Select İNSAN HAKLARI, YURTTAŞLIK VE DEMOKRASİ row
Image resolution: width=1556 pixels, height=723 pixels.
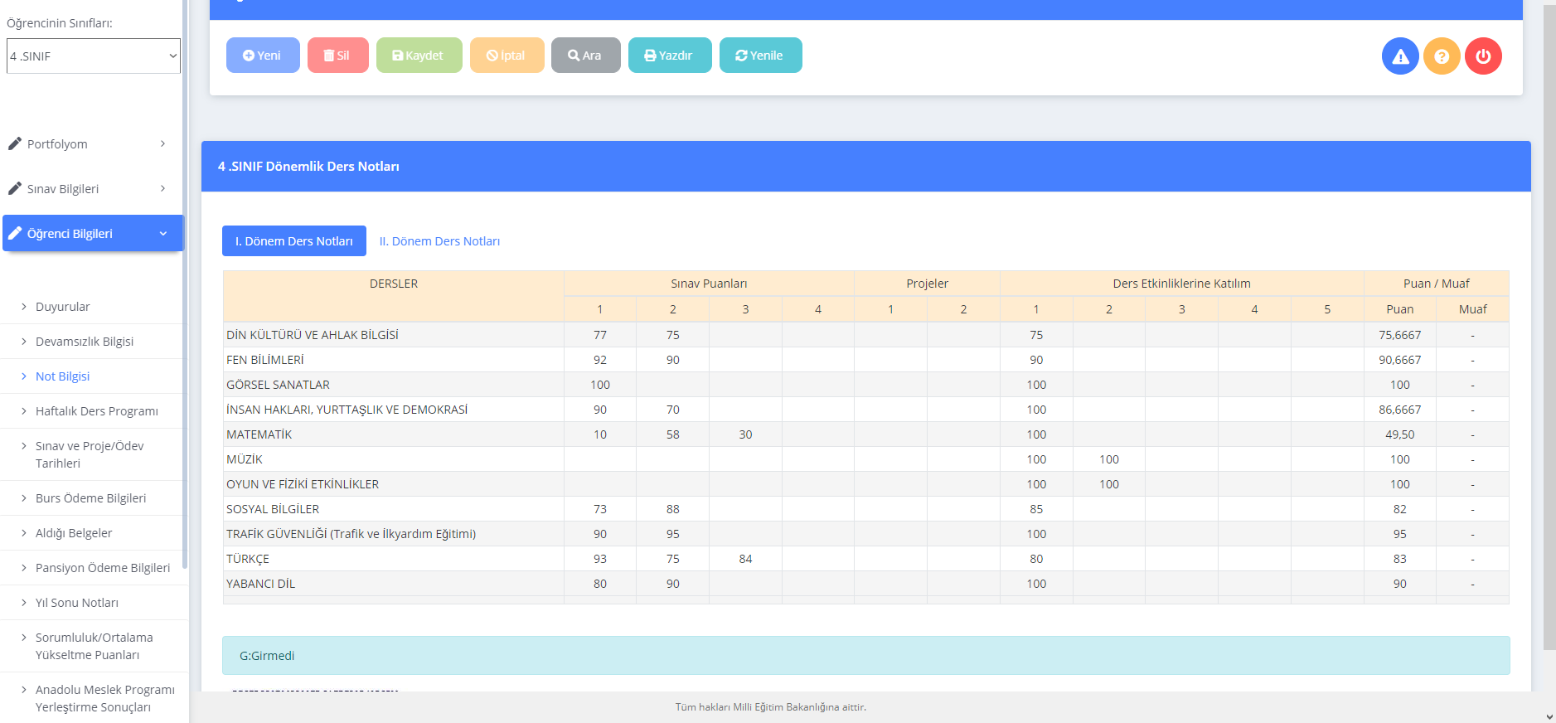(x=866, y=410)
